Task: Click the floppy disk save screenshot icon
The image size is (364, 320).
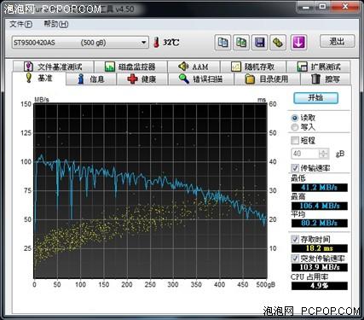Action: [x=259, y=43]
